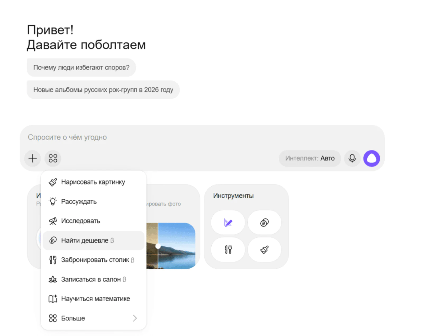This screenshot has width=423, height=336.
Task: Open the fork and knife tool in Инструменты
Action: pos(228,249)
